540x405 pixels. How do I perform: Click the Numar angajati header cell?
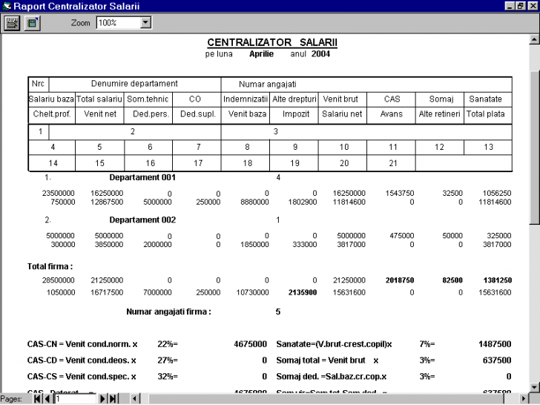pos(366,84)
